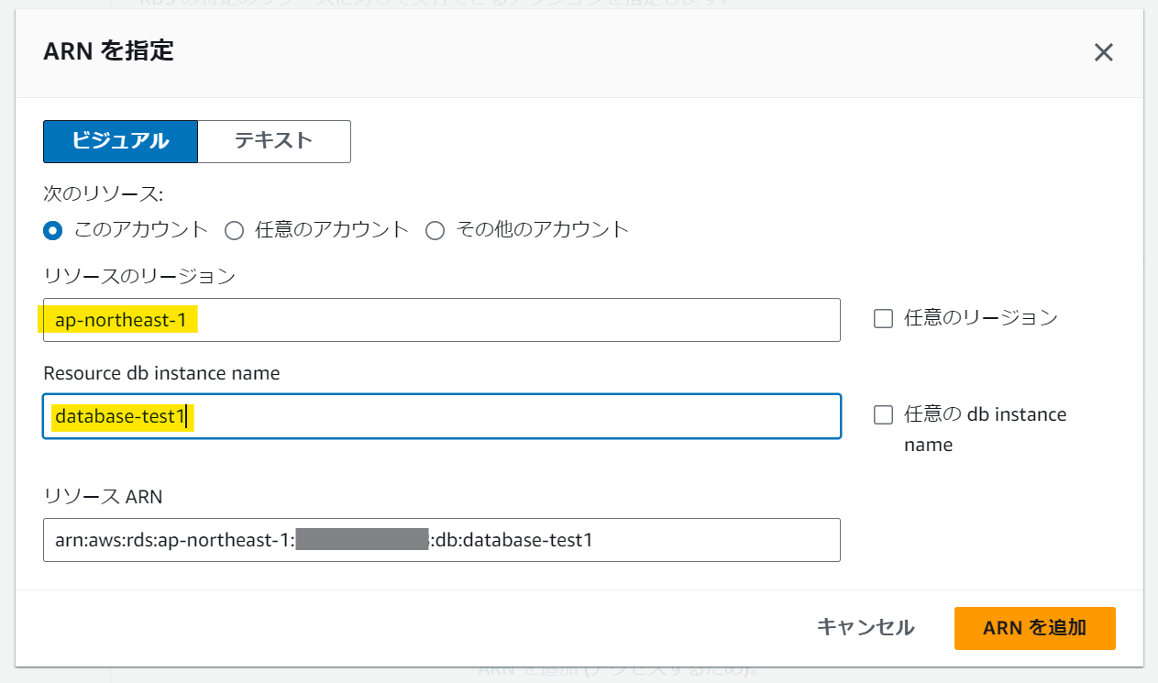Select the このアカウント radio button
Image resolution: width=1158 pixels, height=683 pixels.
[x=52, y=230]
